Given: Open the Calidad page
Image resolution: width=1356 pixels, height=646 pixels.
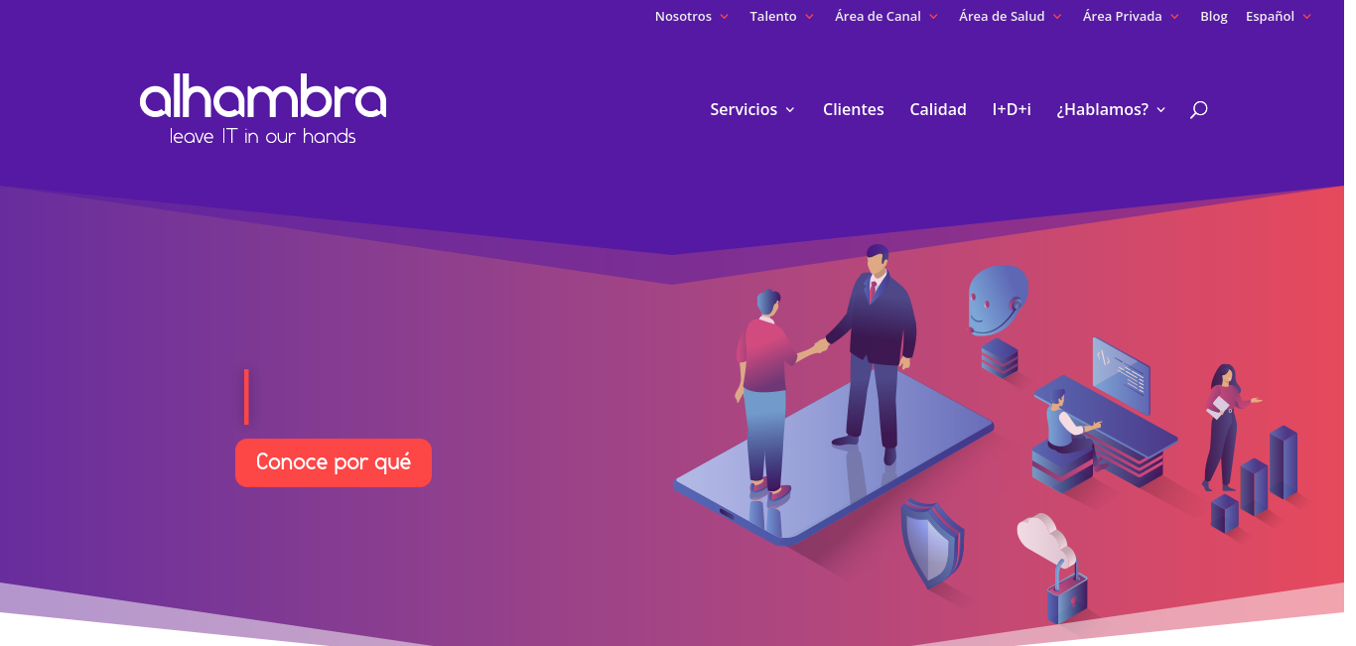Looking at the screenshot, I should tap(938, 109).
